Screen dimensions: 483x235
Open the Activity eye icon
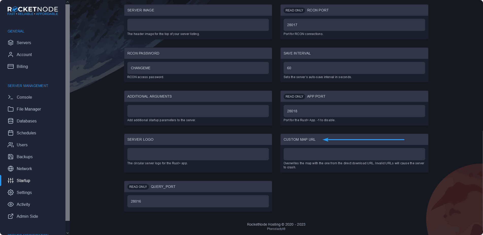point(11,204)
